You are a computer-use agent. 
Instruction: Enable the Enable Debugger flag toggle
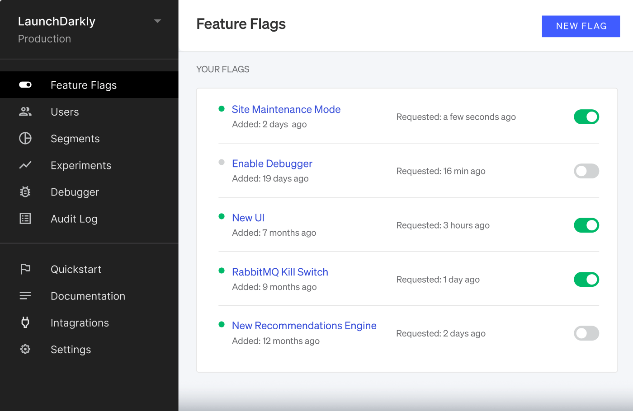pyautogui.click(x=586, y=171)
